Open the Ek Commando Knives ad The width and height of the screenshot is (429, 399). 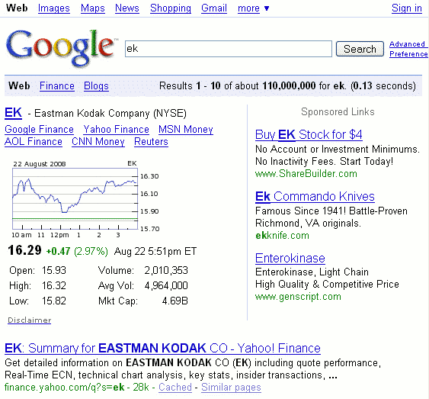315,196
